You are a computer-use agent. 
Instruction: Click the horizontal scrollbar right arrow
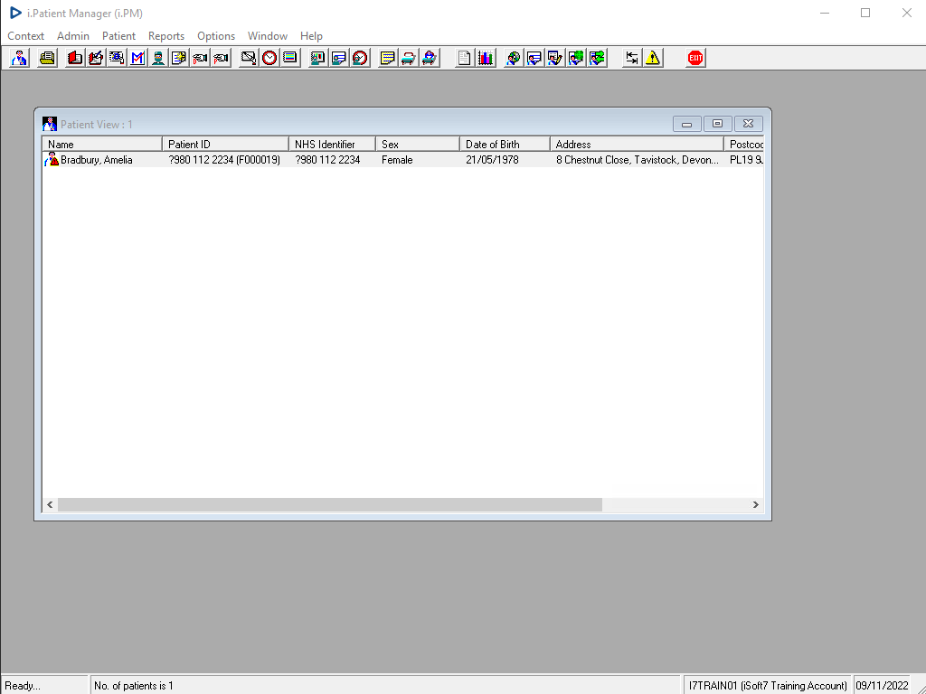click(x=755, y=504)
